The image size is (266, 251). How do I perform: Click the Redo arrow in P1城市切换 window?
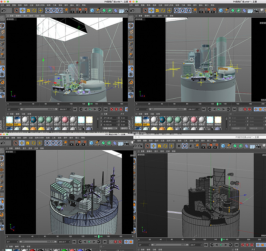140,146
